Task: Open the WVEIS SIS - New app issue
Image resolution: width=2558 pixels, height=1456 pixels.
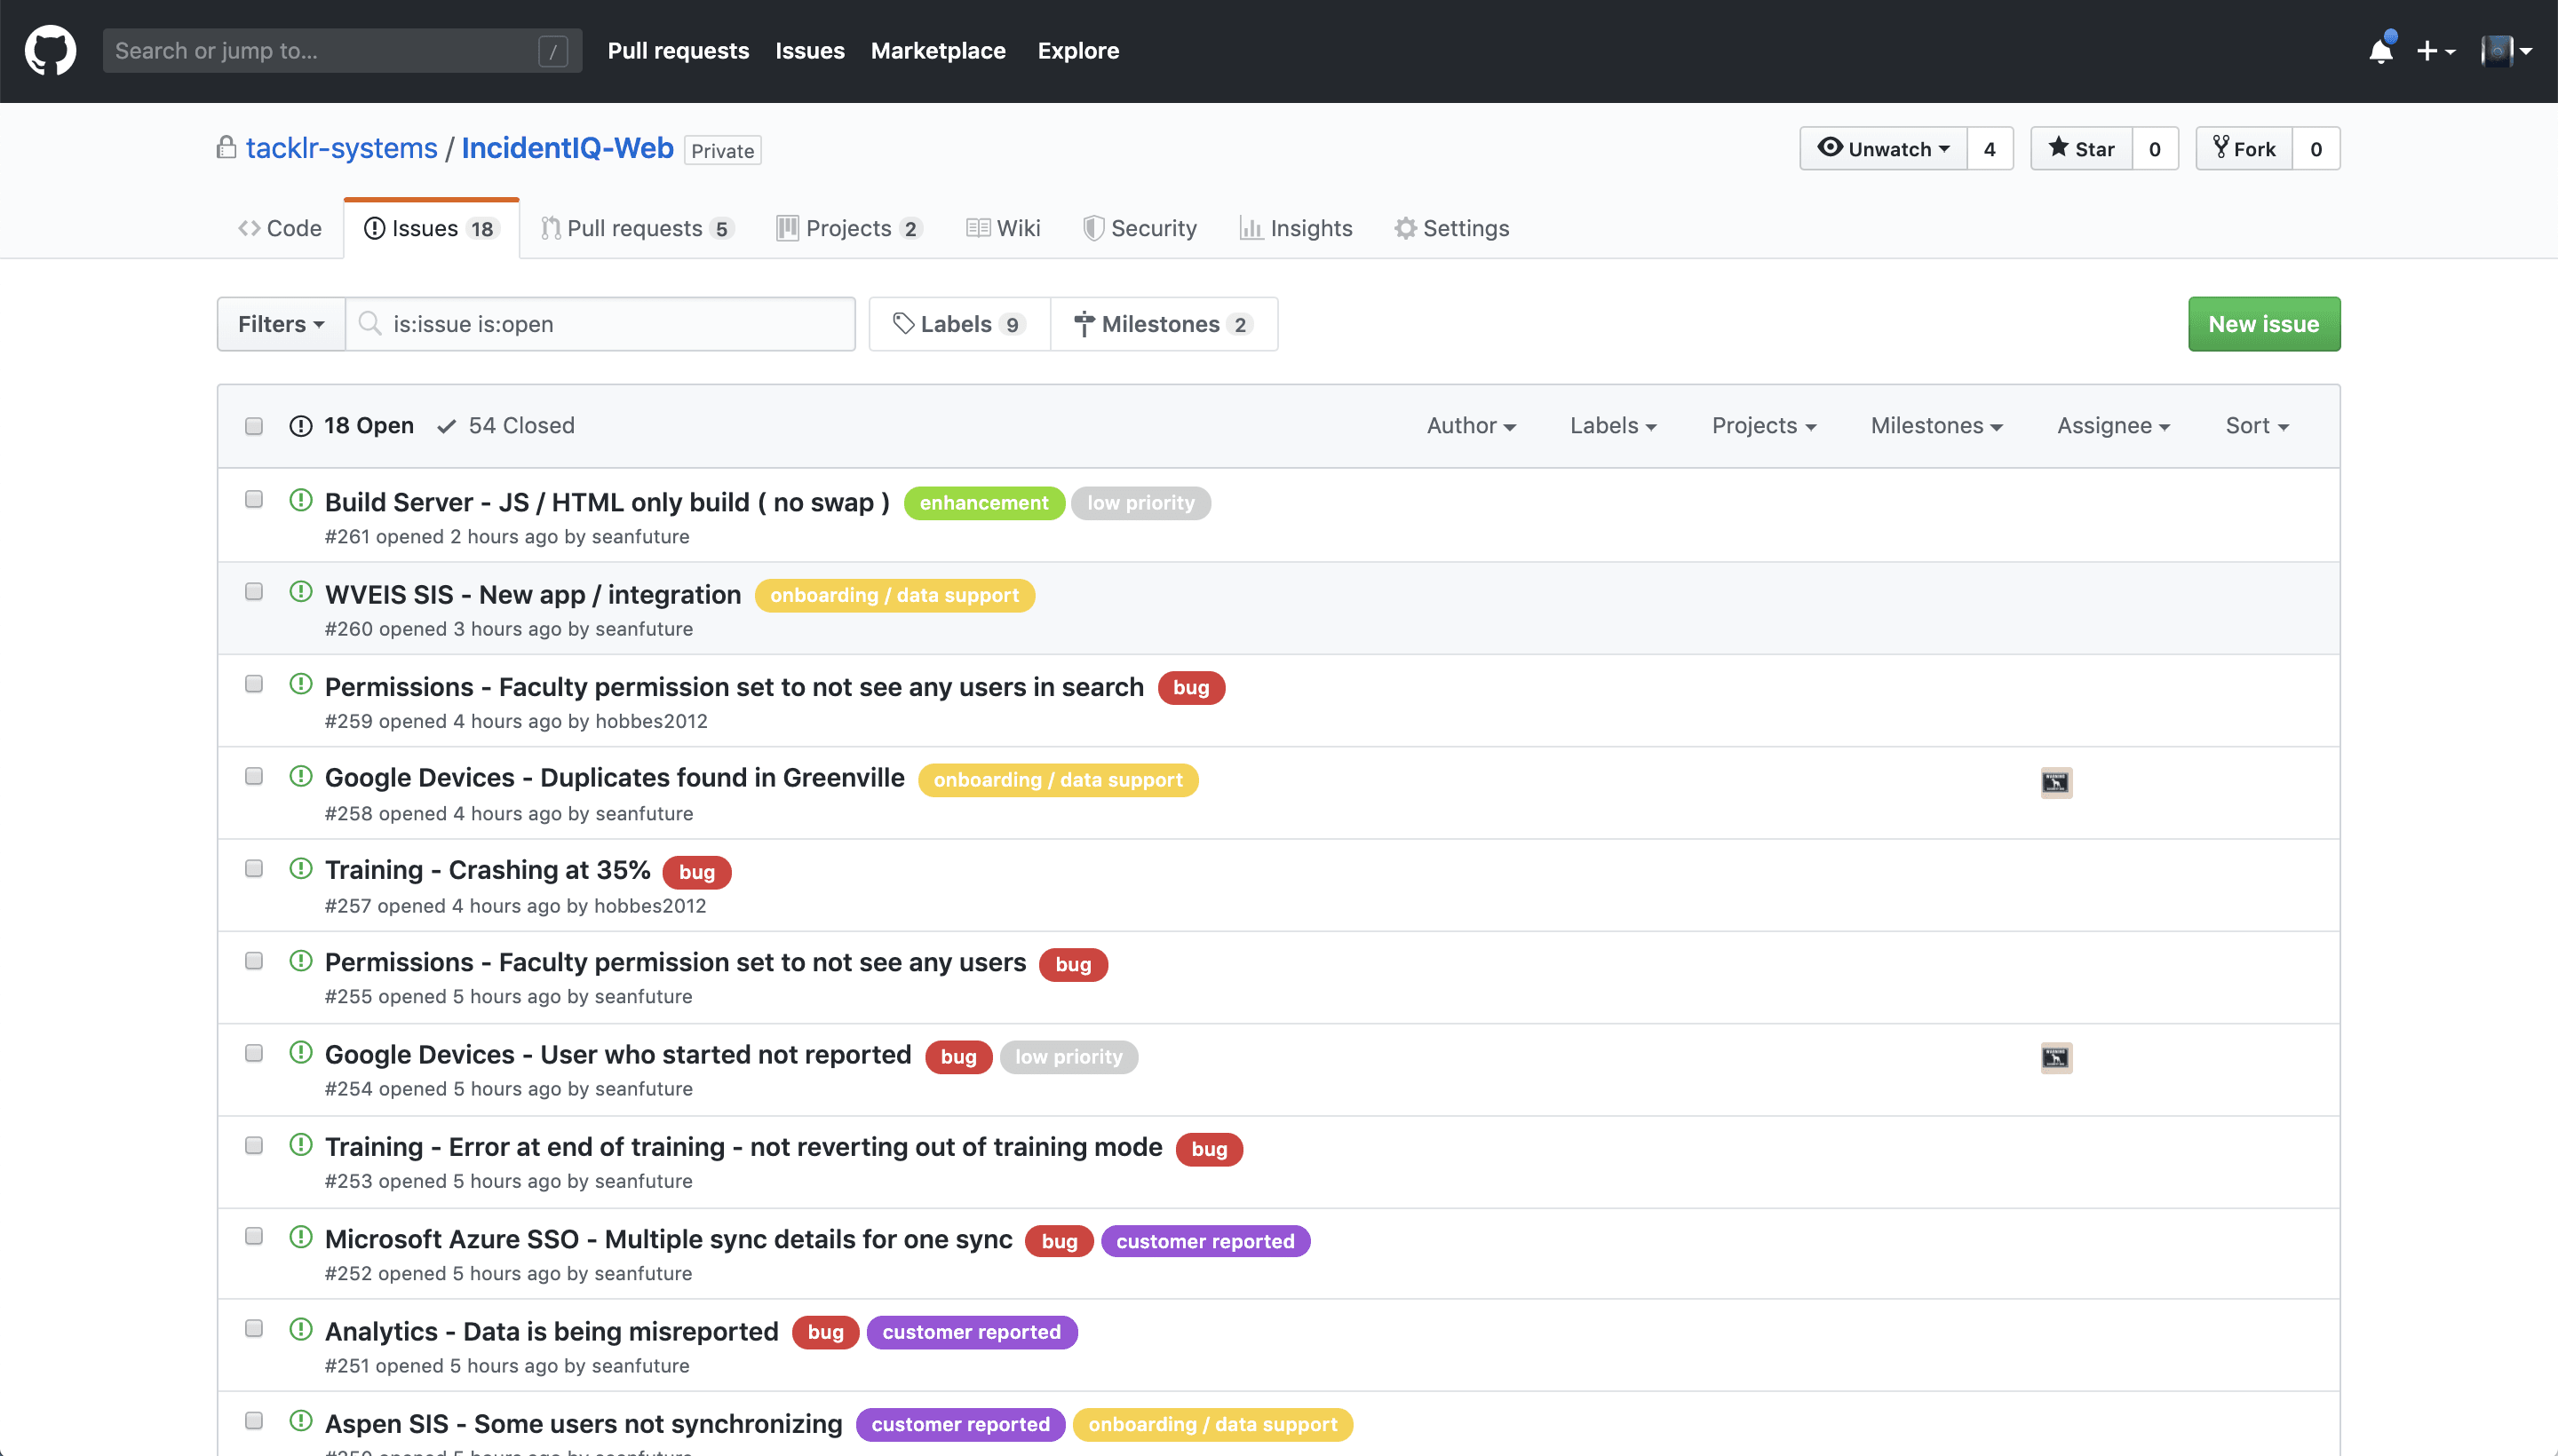Action: tap(532, 594)
